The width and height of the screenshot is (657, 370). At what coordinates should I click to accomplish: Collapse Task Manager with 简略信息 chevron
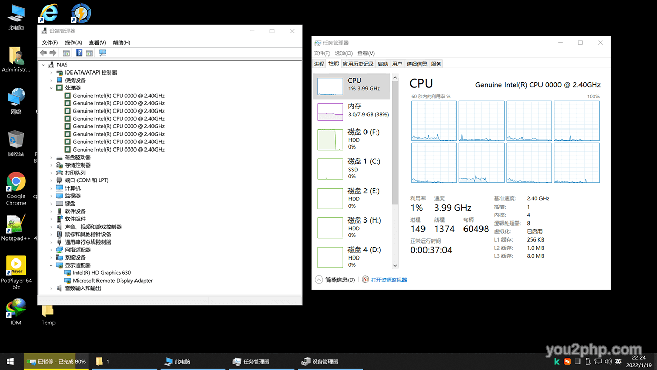[318, 280]
